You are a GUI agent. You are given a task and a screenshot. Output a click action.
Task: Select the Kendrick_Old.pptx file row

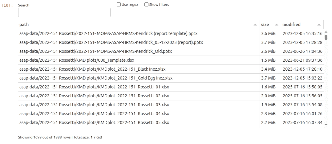[x=95, y=51]
